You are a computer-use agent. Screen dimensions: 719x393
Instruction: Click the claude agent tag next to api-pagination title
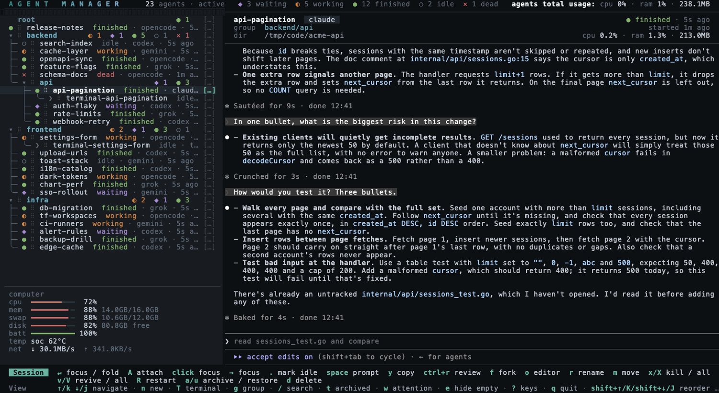[322, 20]
